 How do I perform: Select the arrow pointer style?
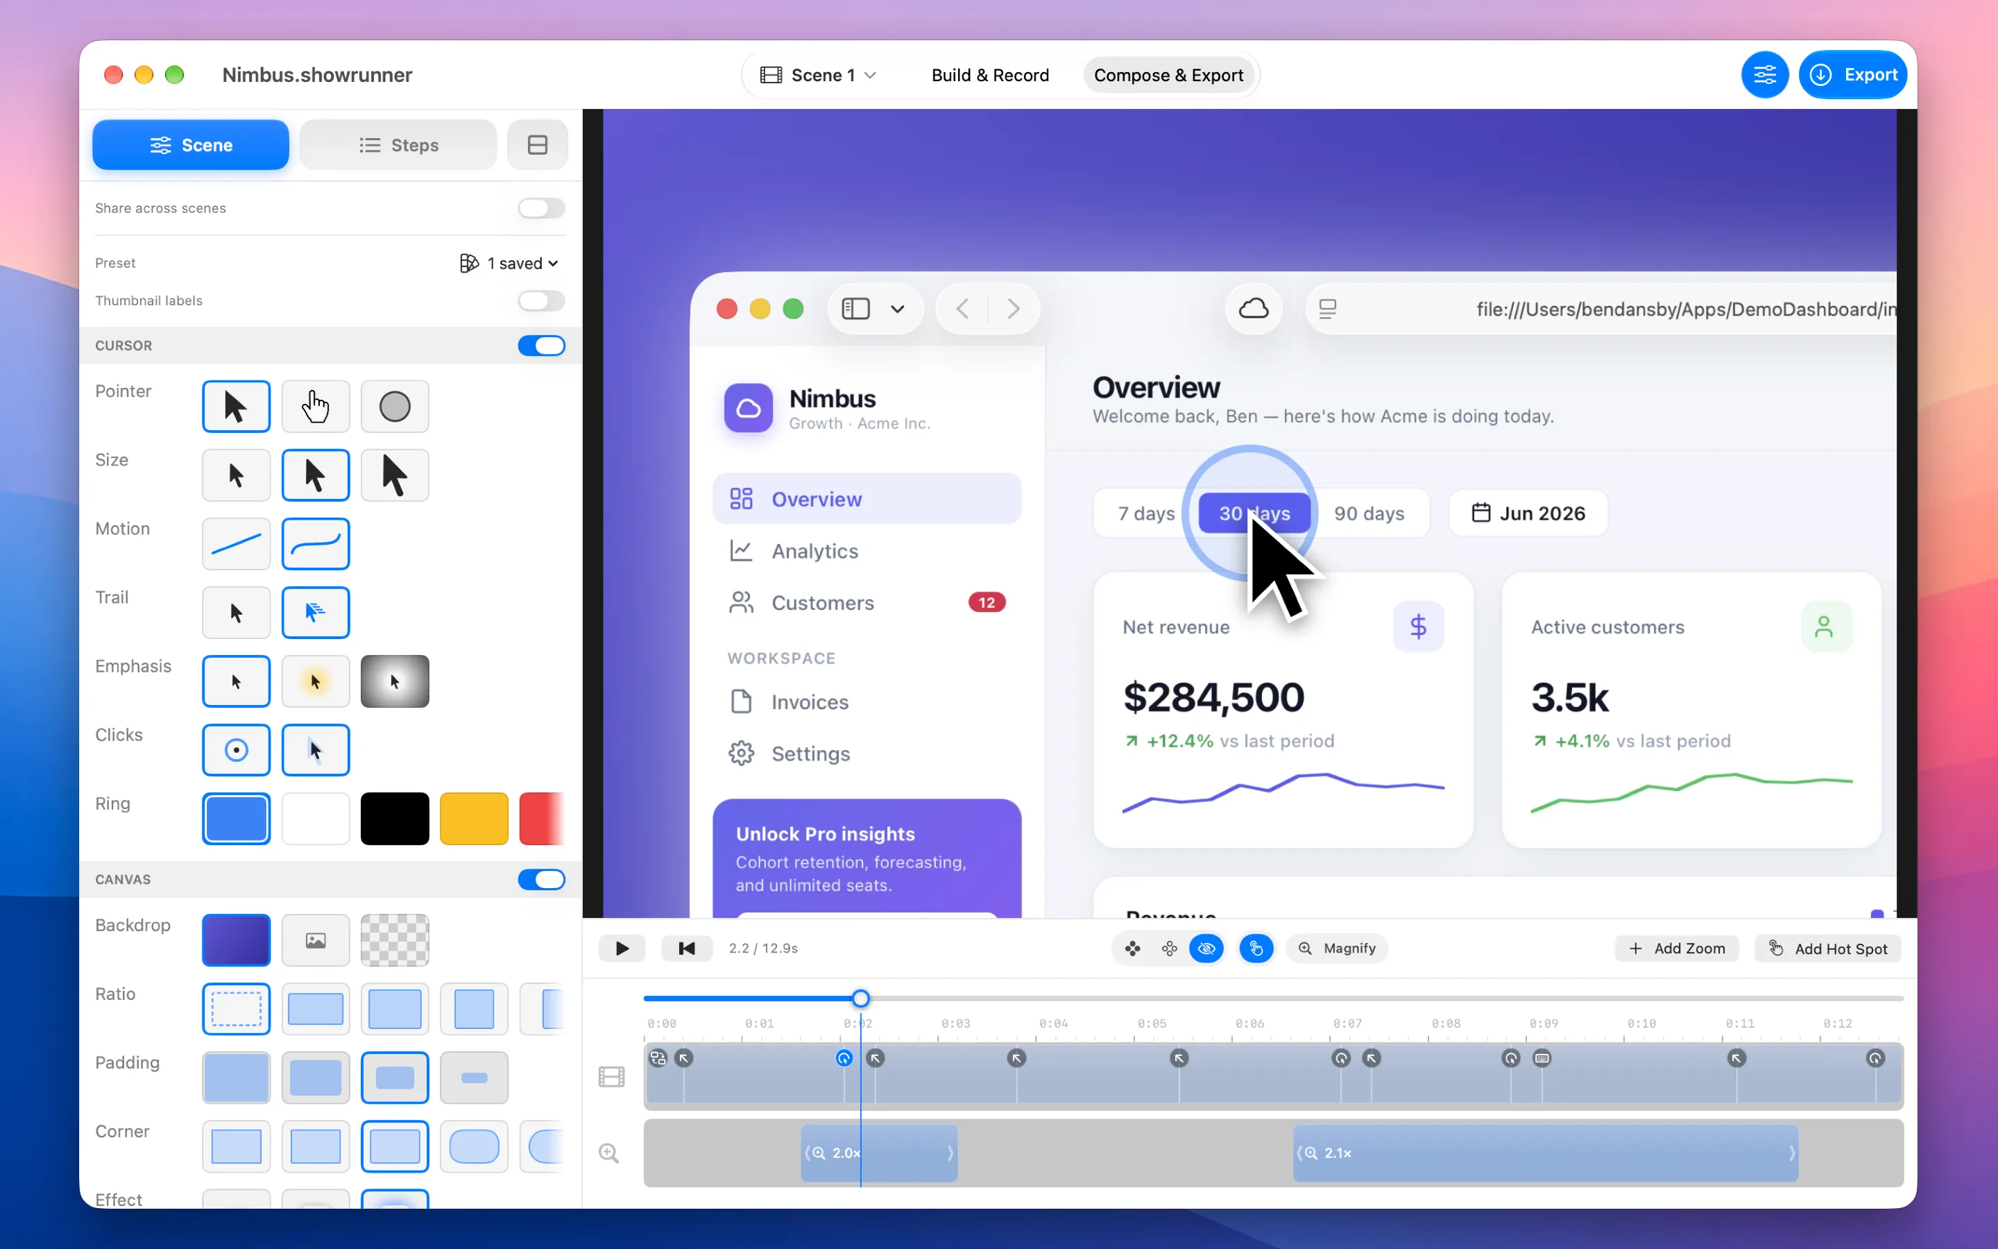click(236, 407)
